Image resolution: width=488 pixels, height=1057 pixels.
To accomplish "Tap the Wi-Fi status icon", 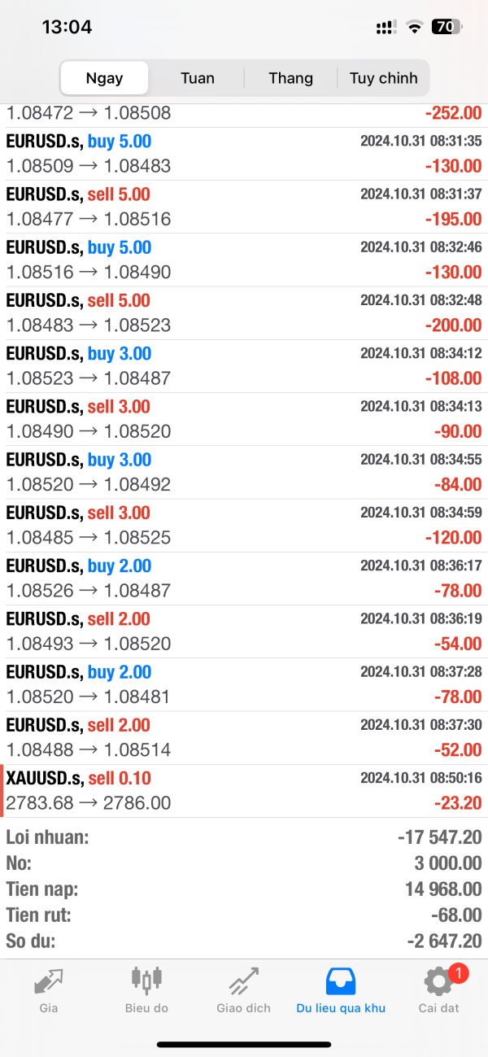I will 415,27.
